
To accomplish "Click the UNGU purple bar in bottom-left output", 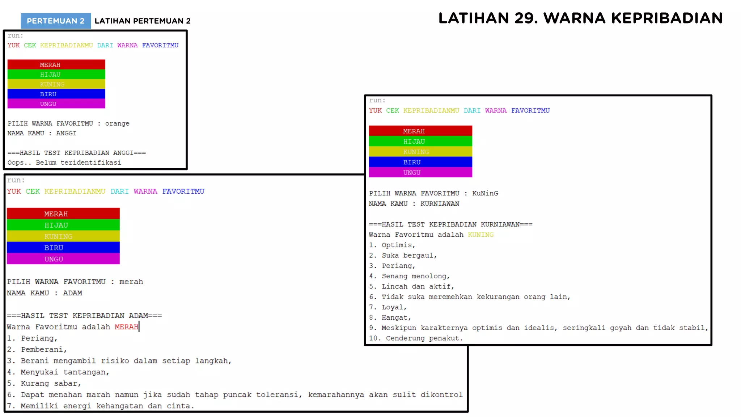I will click(x=63, y=259).
